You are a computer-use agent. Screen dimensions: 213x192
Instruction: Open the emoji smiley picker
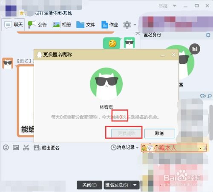6,147
